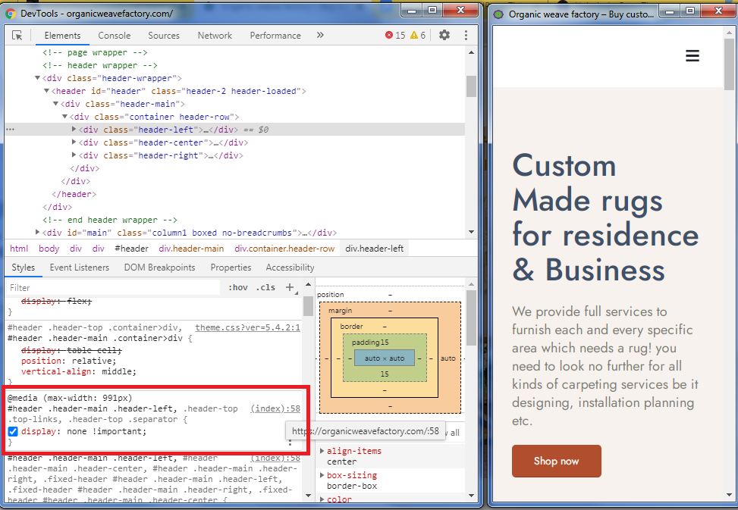Collapse the container header-row node

65,117
